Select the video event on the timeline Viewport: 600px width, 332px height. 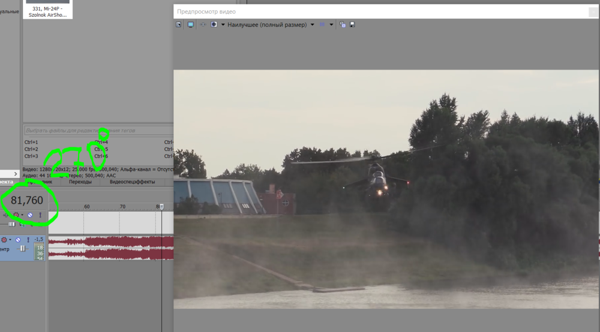pos(111,223)
